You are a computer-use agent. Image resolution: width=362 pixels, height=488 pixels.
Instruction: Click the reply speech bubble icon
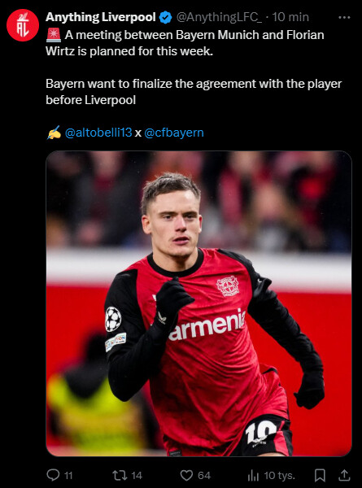click(53, 475)
